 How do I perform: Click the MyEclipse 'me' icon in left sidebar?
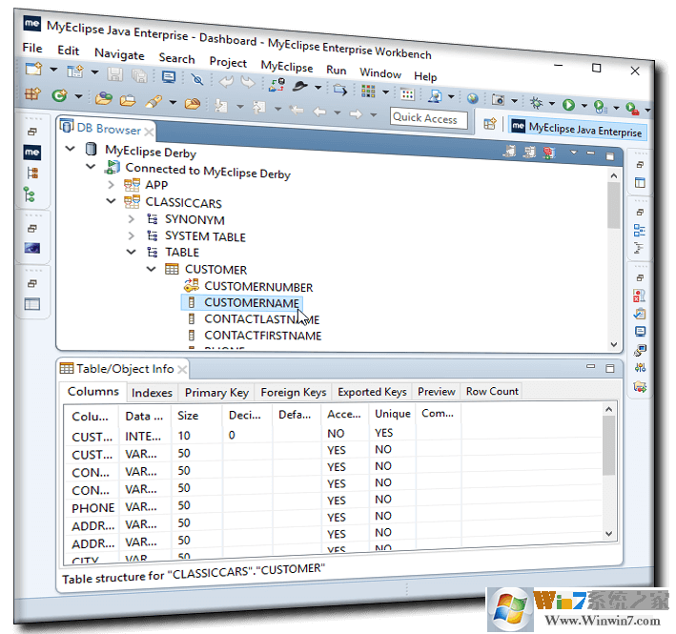[x=32, y=153]
